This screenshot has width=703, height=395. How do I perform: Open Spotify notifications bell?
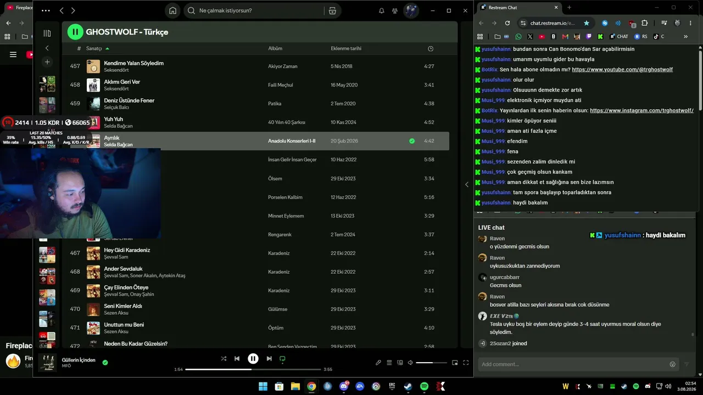coord(382,10)
